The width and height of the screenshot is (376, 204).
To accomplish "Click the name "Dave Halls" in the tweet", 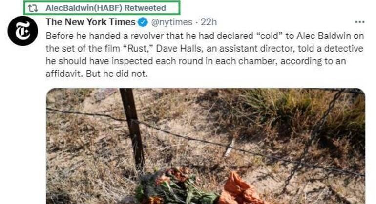I will tap(179, 48).
